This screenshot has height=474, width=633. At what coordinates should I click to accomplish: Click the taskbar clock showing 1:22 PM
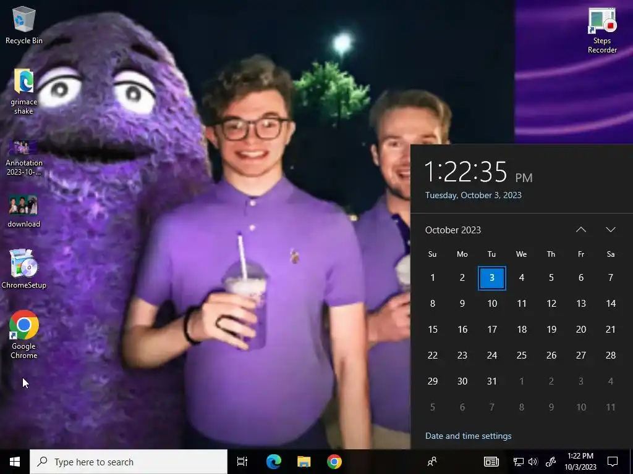point(580,462)
